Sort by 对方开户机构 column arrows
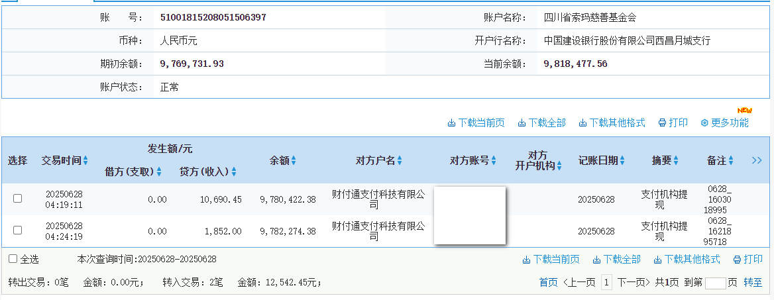This screenshot has height=300, width=774. 559,166
